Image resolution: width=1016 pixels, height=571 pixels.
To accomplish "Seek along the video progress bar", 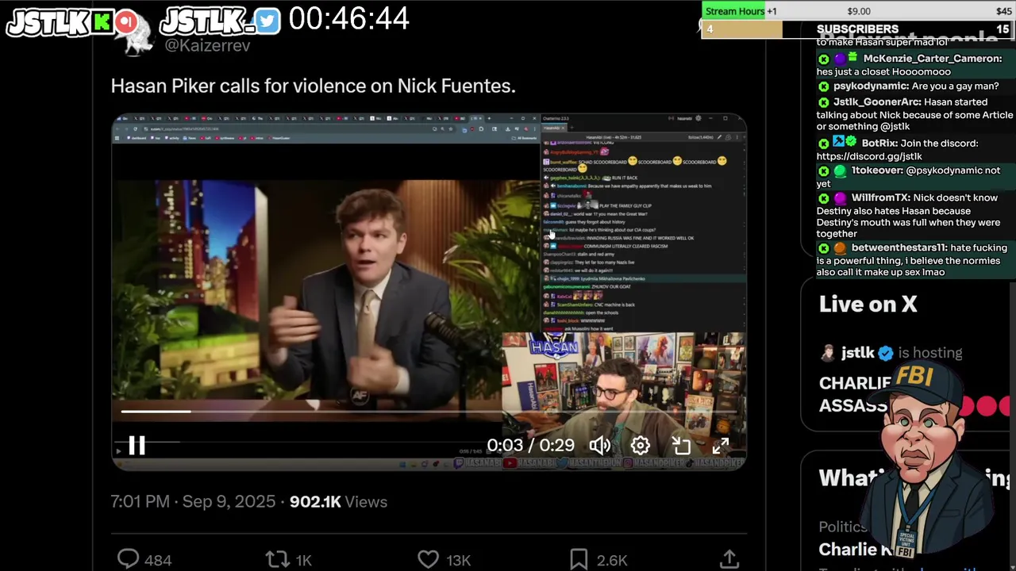I will tap(429, 412).
